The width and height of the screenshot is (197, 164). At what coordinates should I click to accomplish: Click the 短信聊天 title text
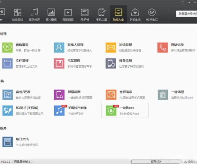click(22, 45)
